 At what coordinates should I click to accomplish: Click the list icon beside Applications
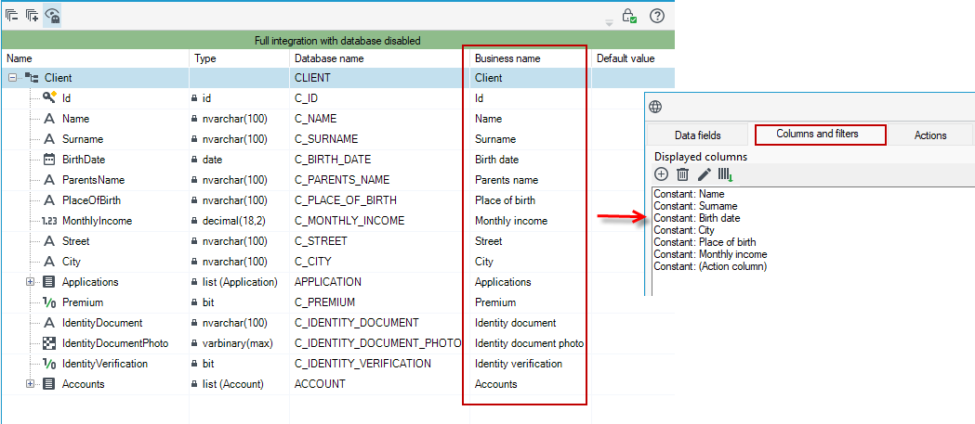(x=49, y=282)
